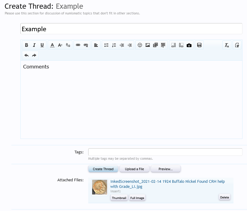Click the remove formatting icon
Image resolution: width=247 pixels, height=211 pixels.
(227, 45)
